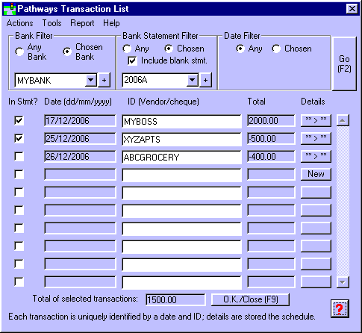Screen dimensions: 362x333
Task: Open the Actions menu
Action: pos(19,23)
